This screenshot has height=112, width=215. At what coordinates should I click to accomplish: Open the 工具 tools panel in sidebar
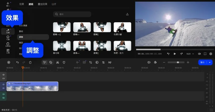[x=8, y=51]
